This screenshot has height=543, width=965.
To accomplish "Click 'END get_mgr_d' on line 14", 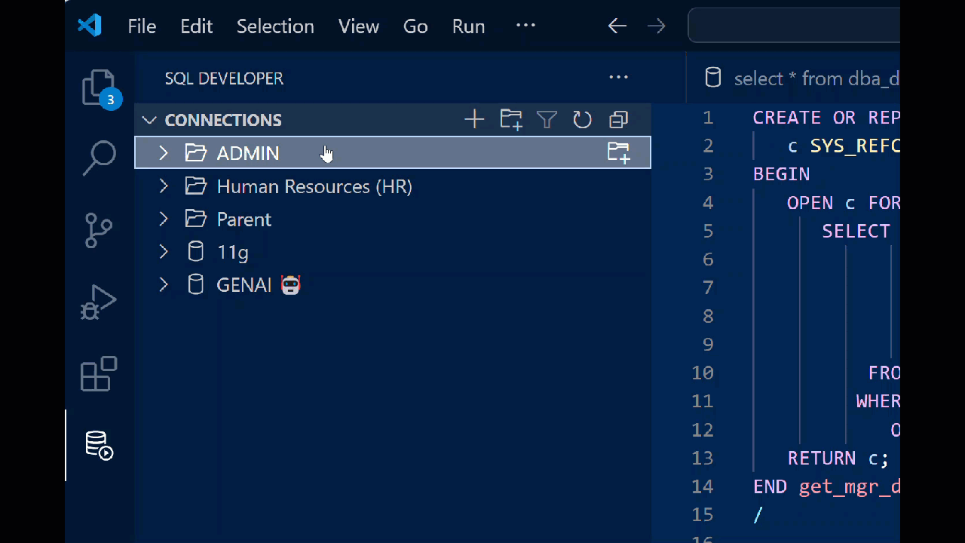I will [x=826, y=487].
